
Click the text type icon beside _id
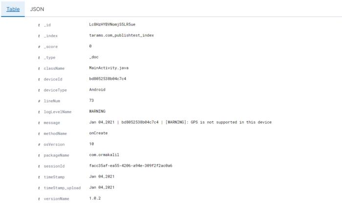click(x=39, y=25)
